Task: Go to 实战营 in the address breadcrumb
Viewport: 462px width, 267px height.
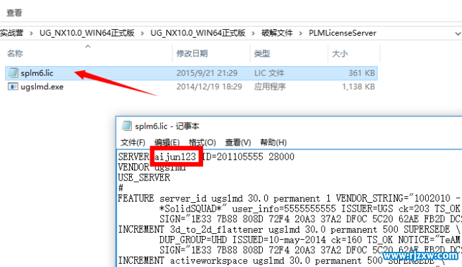Action: pyautogui.click(x=11, y=33)
